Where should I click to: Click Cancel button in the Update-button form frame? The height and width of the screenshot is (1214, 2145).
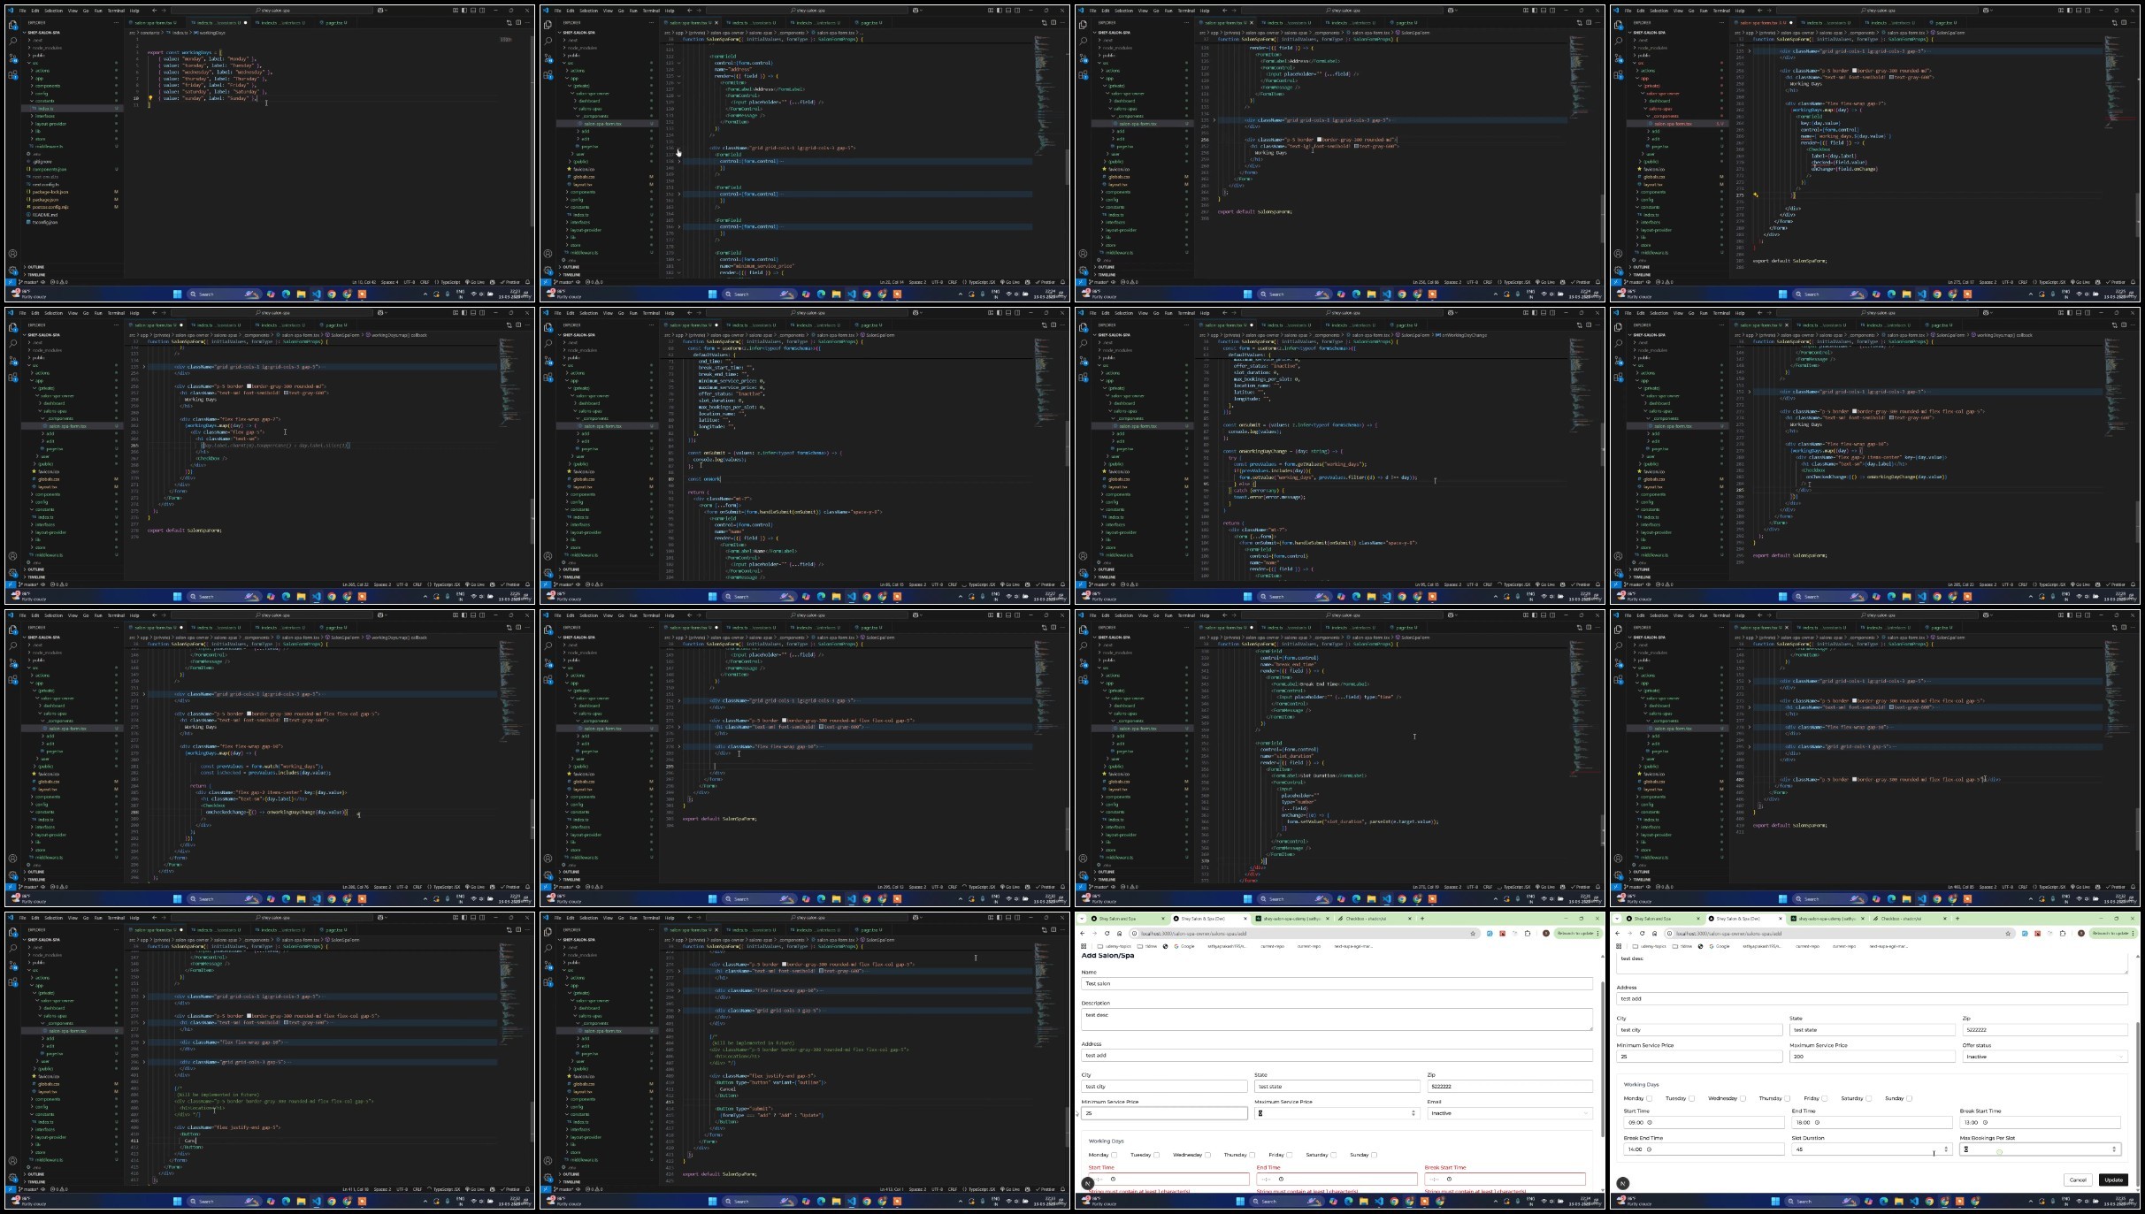pyautogui.click(x=2078, y=1180)
